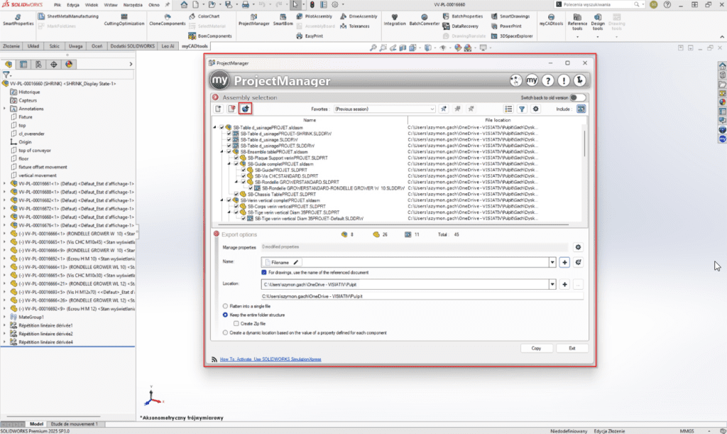Viewport: 727px width, 434px height.
Task: Click the plus button beside Name field
Action: (x=564, y=262)
